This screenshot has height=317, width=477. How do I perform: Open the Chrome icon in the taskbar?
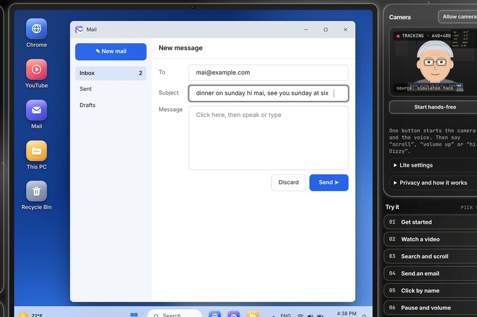tap(215, 314)
